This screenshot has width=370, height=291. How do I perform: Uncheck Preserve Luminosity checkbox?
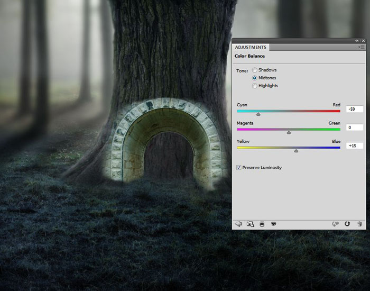(x=238, y=168)
